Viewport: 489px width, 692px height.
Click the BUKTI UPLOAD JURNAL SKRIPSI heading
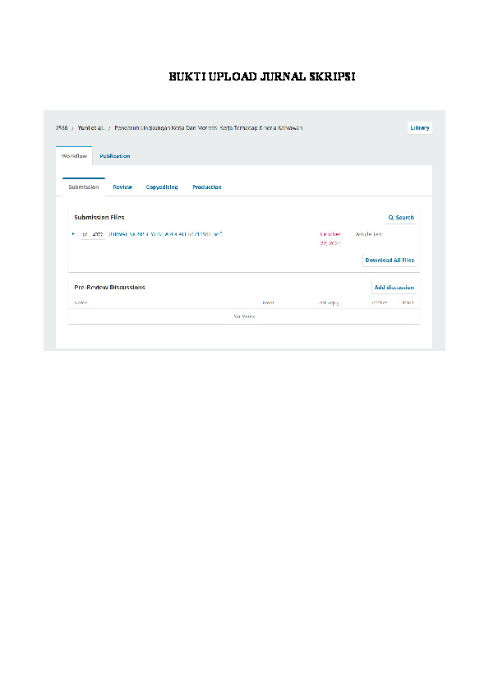click(262, 76)
